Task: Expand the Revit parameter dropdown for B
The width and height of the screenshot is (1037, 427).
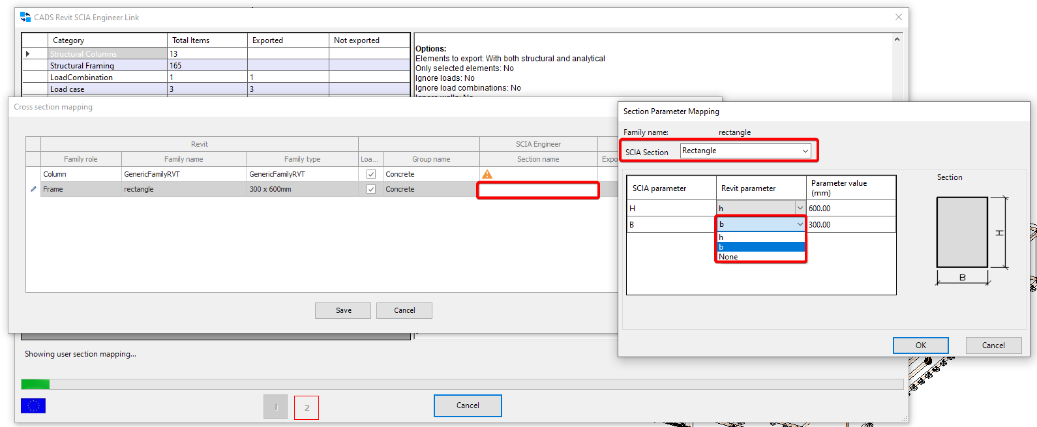Action: (x=800, y=224)
